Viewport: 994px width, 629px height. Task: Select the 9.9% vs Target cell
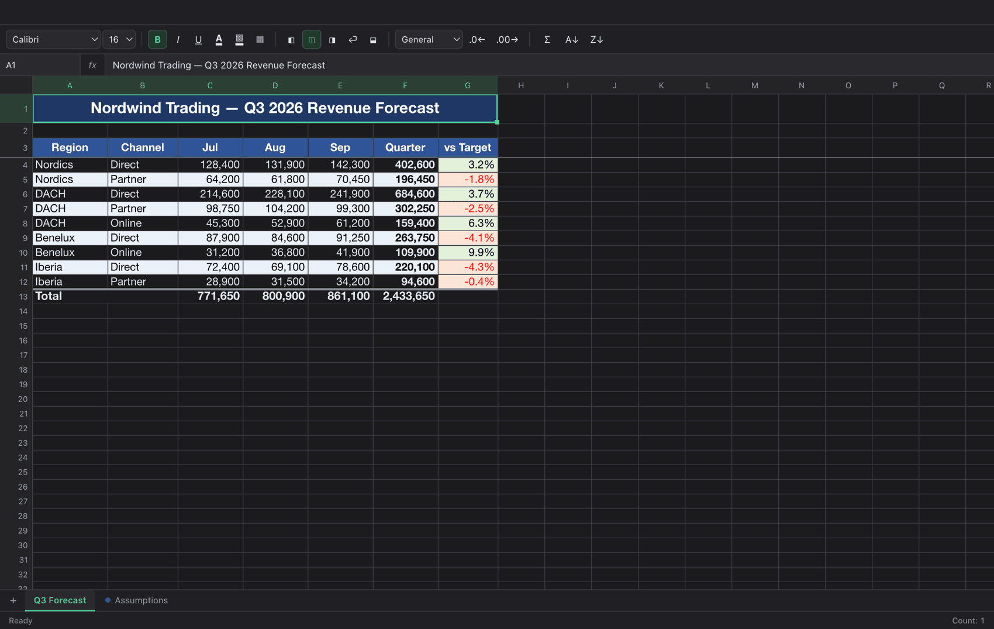(468, 253)
